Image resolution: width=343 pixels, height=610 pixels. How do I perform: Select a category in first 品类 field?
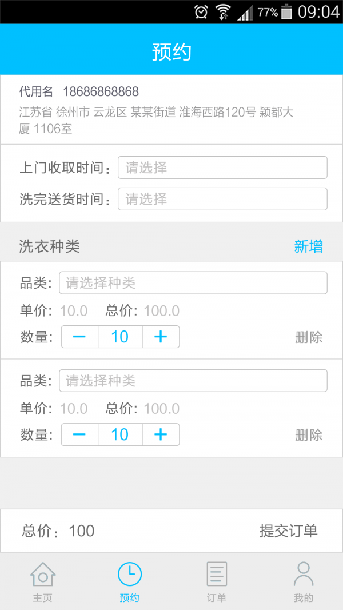click(x=193, y=283)
